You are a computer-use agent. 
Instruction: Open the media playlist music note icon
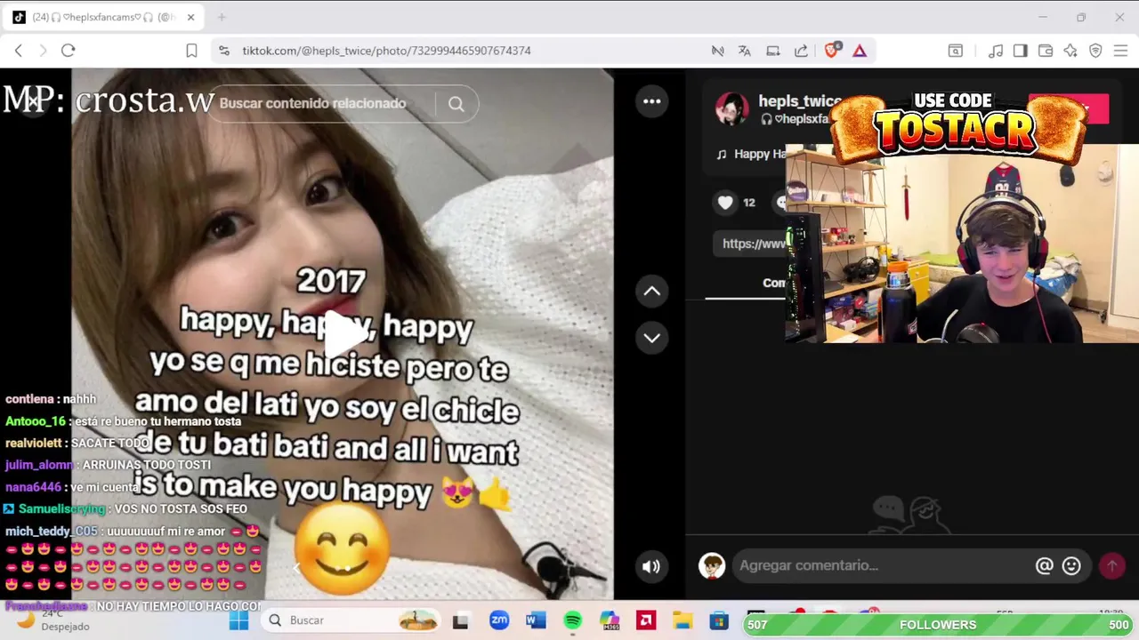[x=996, y=51]
